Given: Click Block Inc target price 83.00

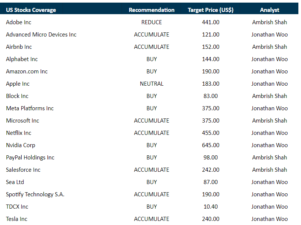Looking at the screenshot, I should [x=211, y=96].
